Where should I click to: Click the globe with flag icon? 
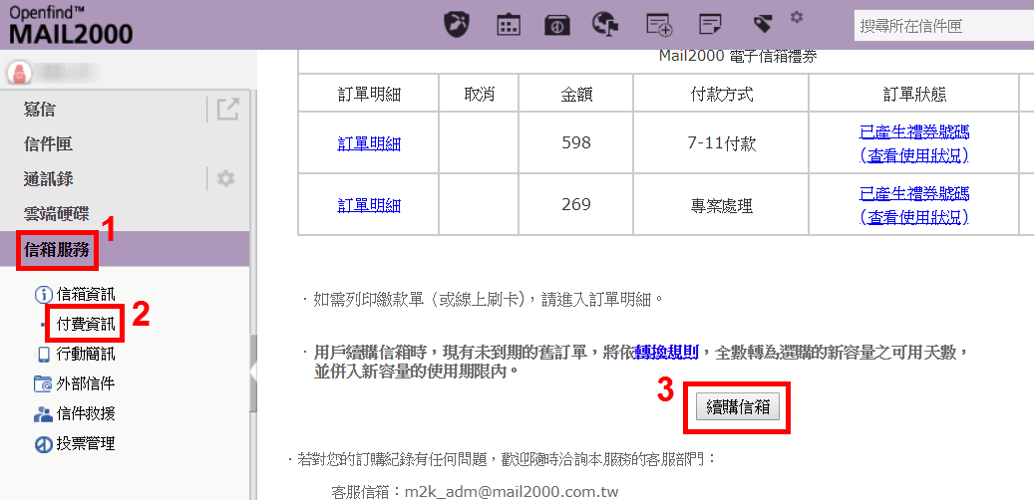pyautogui.click(x=604, y=24)
